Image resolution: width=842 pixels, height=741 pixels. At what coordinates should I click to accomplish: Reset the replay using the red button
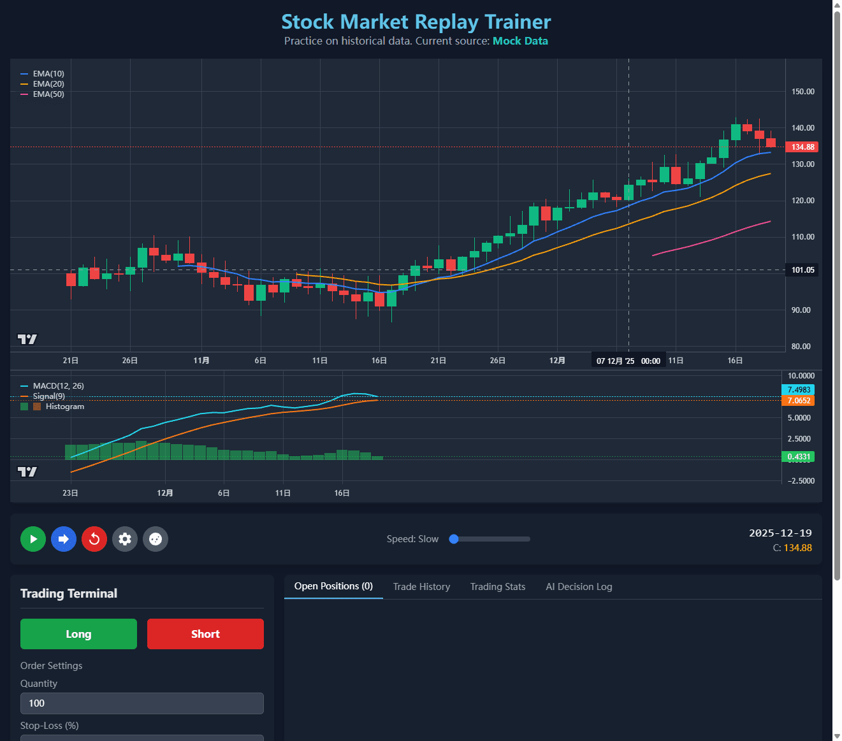pos(94,539)
